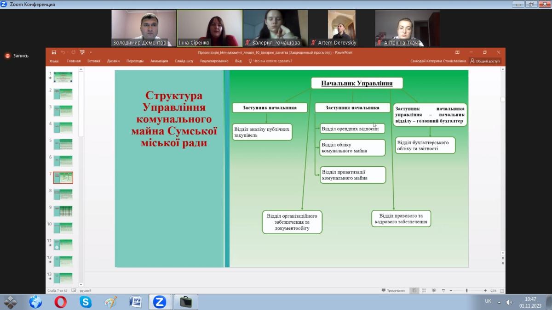Select slide 1 thumbnail

pos(63,77)
